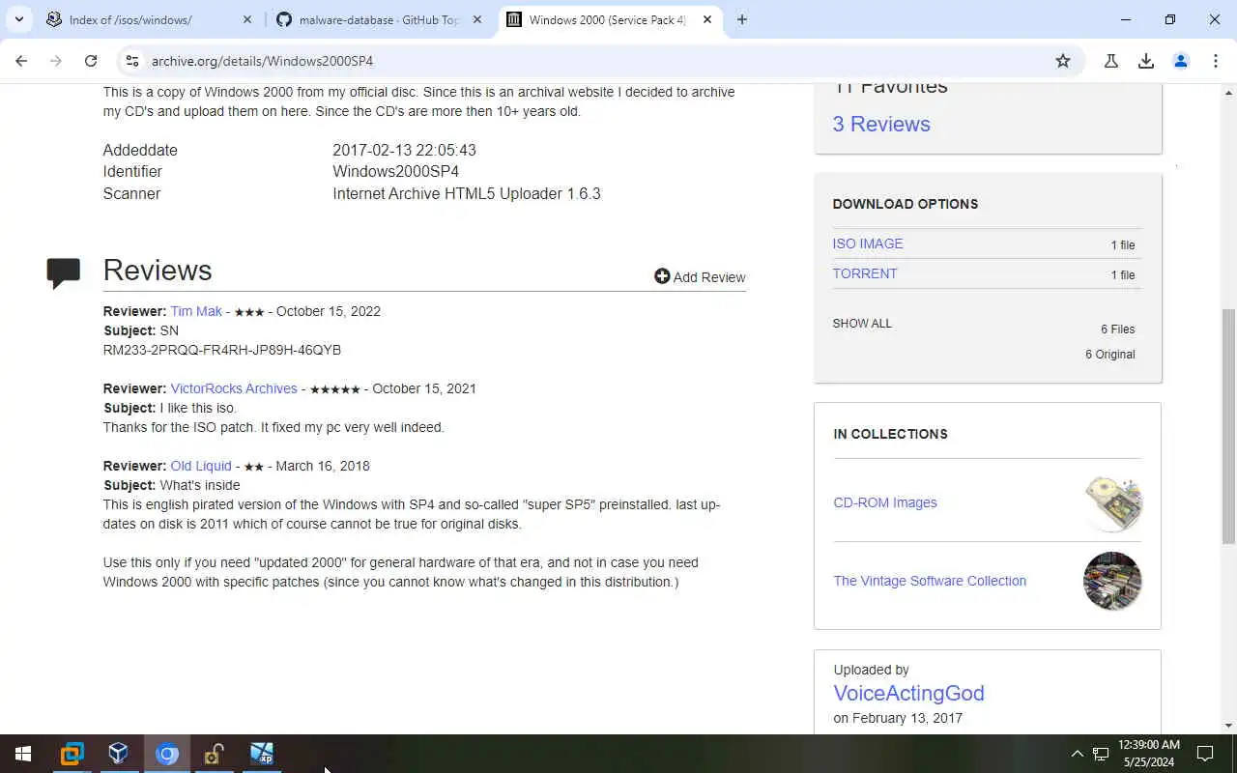Close the Index of /isos/windows/ tab
The width and height of the screenshot is (1237, 773).
(247, 19)
